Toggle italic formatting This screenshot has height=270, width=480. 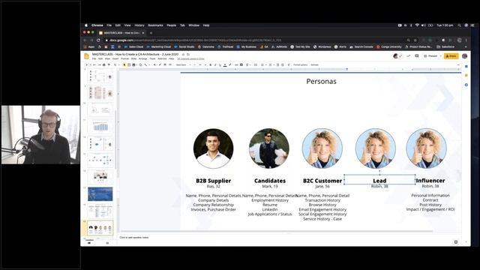pos(215,65)
